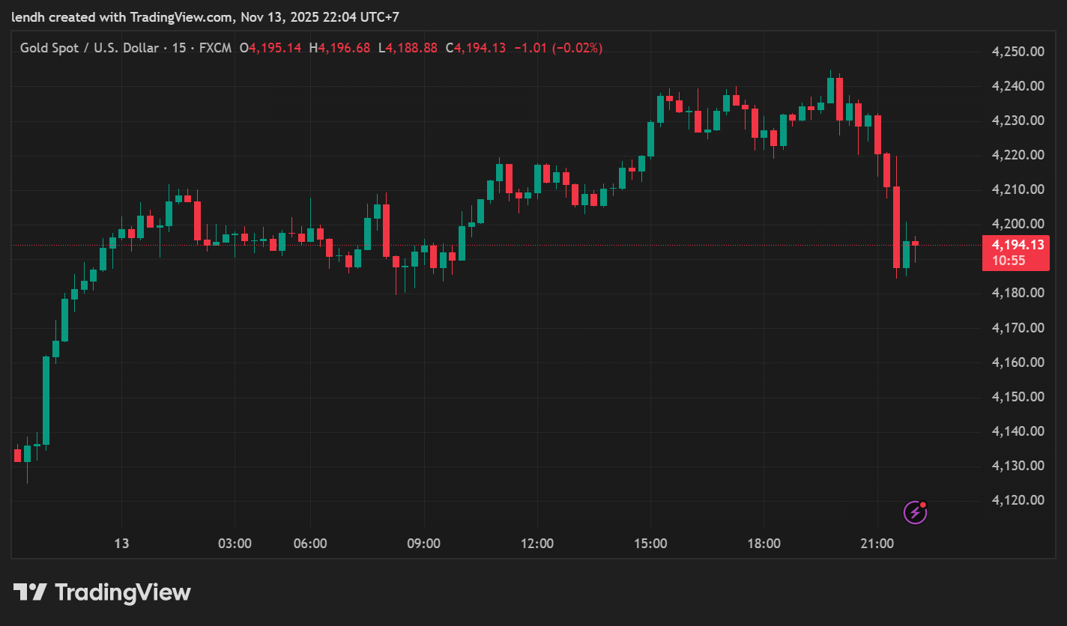Click the purple lightning bolt icon
This screenshot has width=1067, height=626.
(913, 512)
